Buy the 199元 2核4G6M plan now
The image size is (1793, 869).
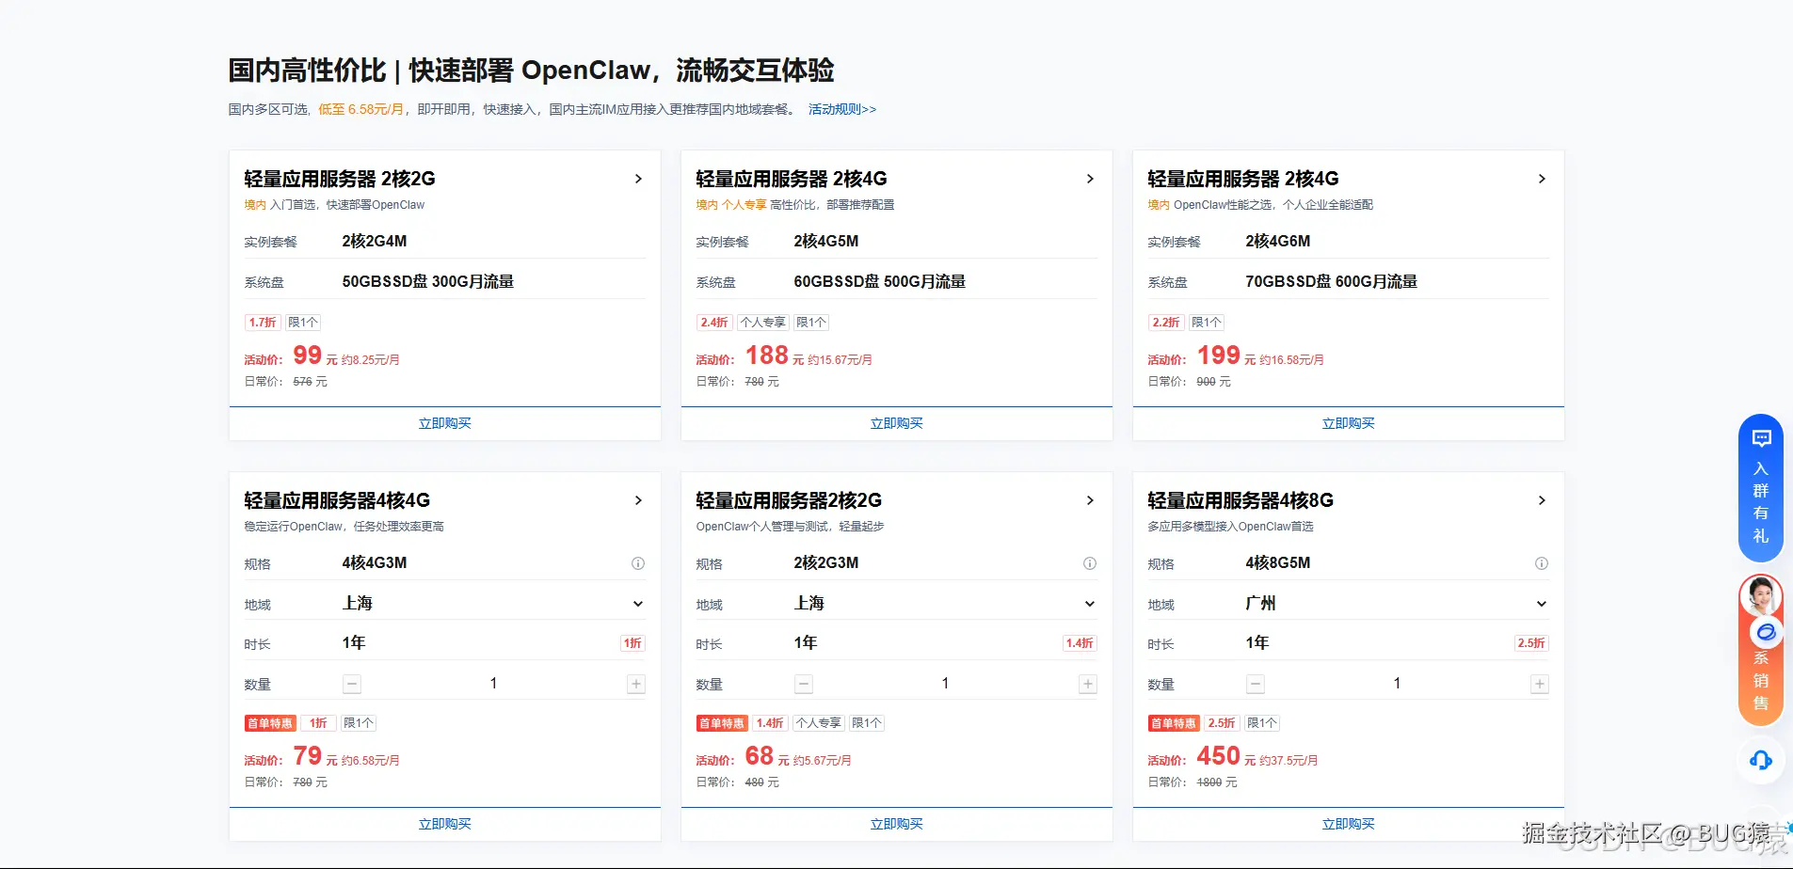coord(1349,423)
